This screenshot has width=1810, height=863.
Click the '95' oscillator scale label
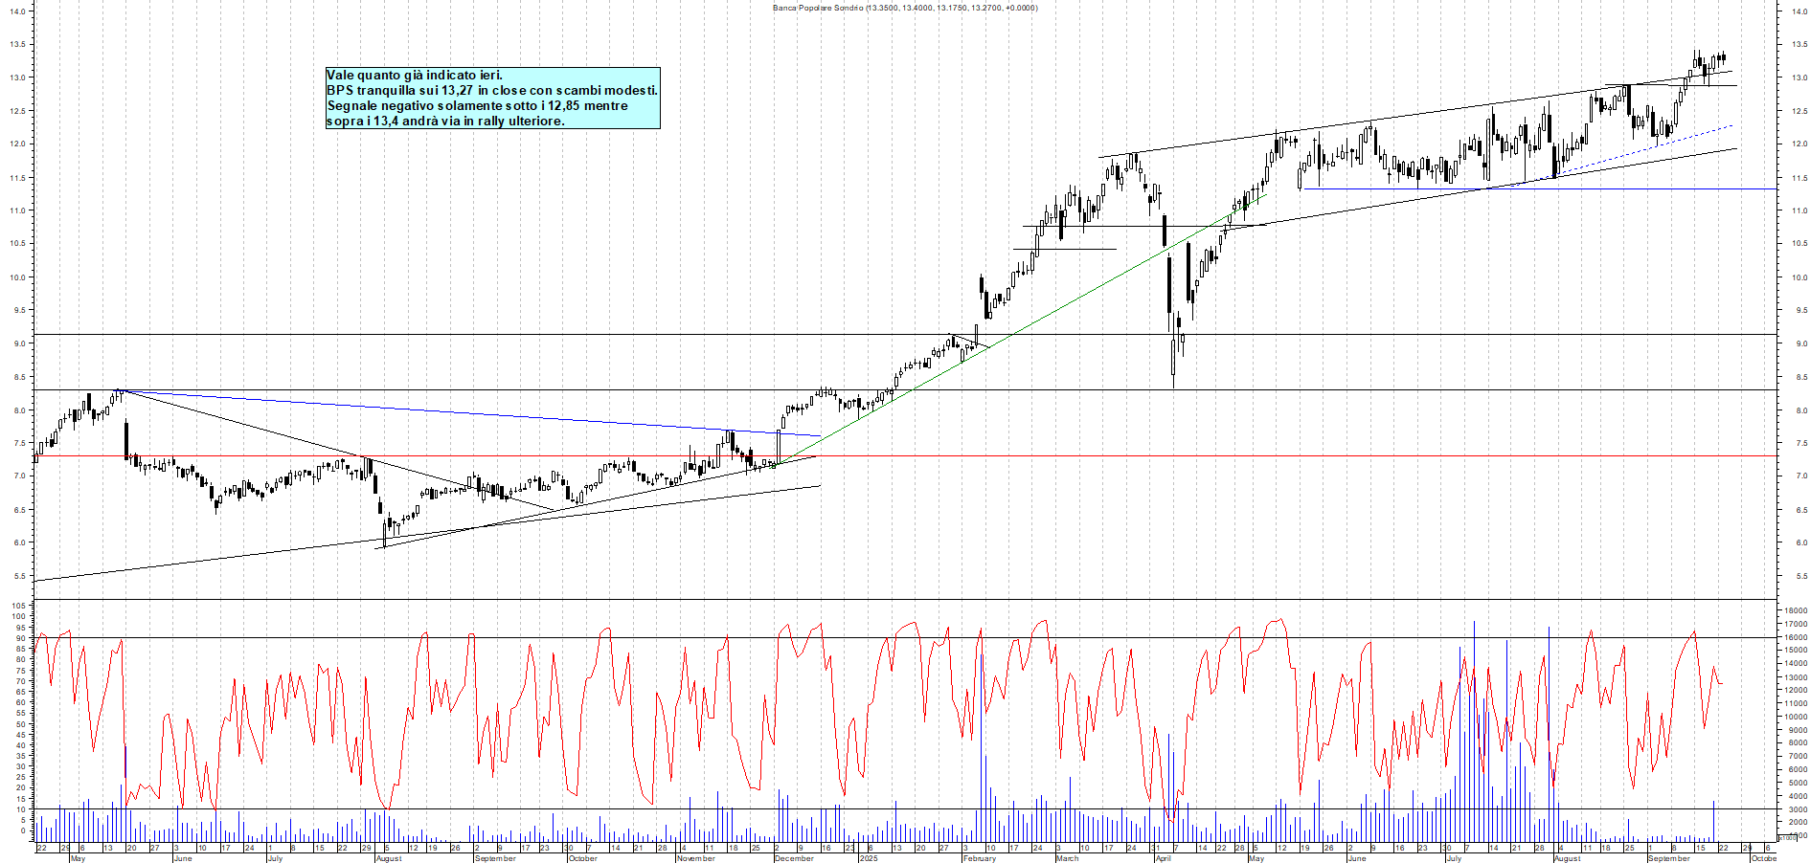[19, 628]
